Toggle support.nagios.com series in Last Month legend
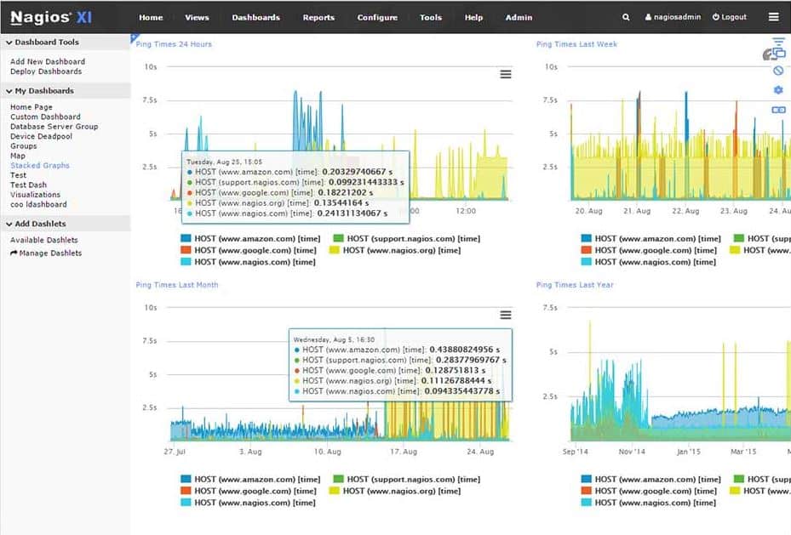The width and height of the screenshot is (791, 535). (407, 480)
